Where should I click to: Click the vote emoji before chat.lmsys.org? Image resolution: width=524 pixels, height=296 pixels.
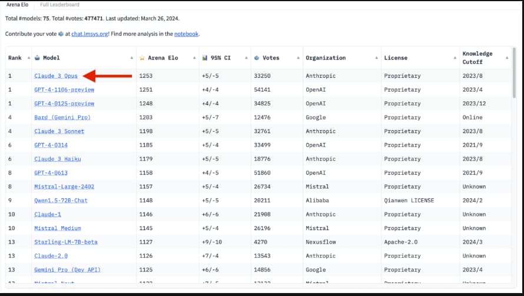tap(61, 34)
